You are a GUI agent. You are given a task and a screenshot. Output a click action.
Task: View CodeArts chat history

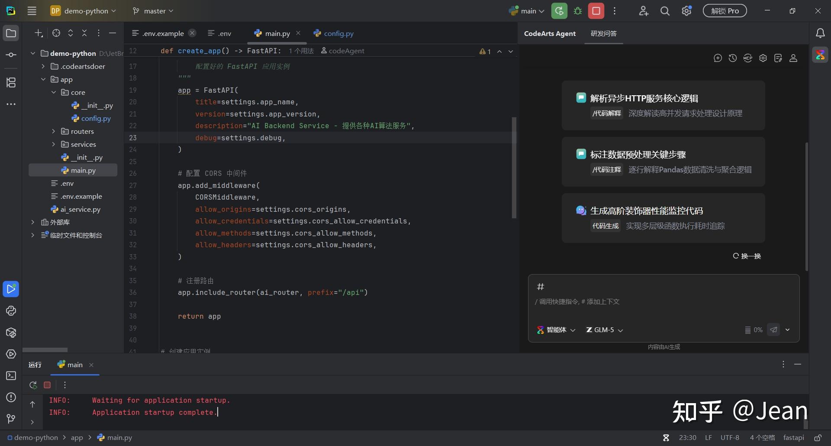tap(733, 58)
